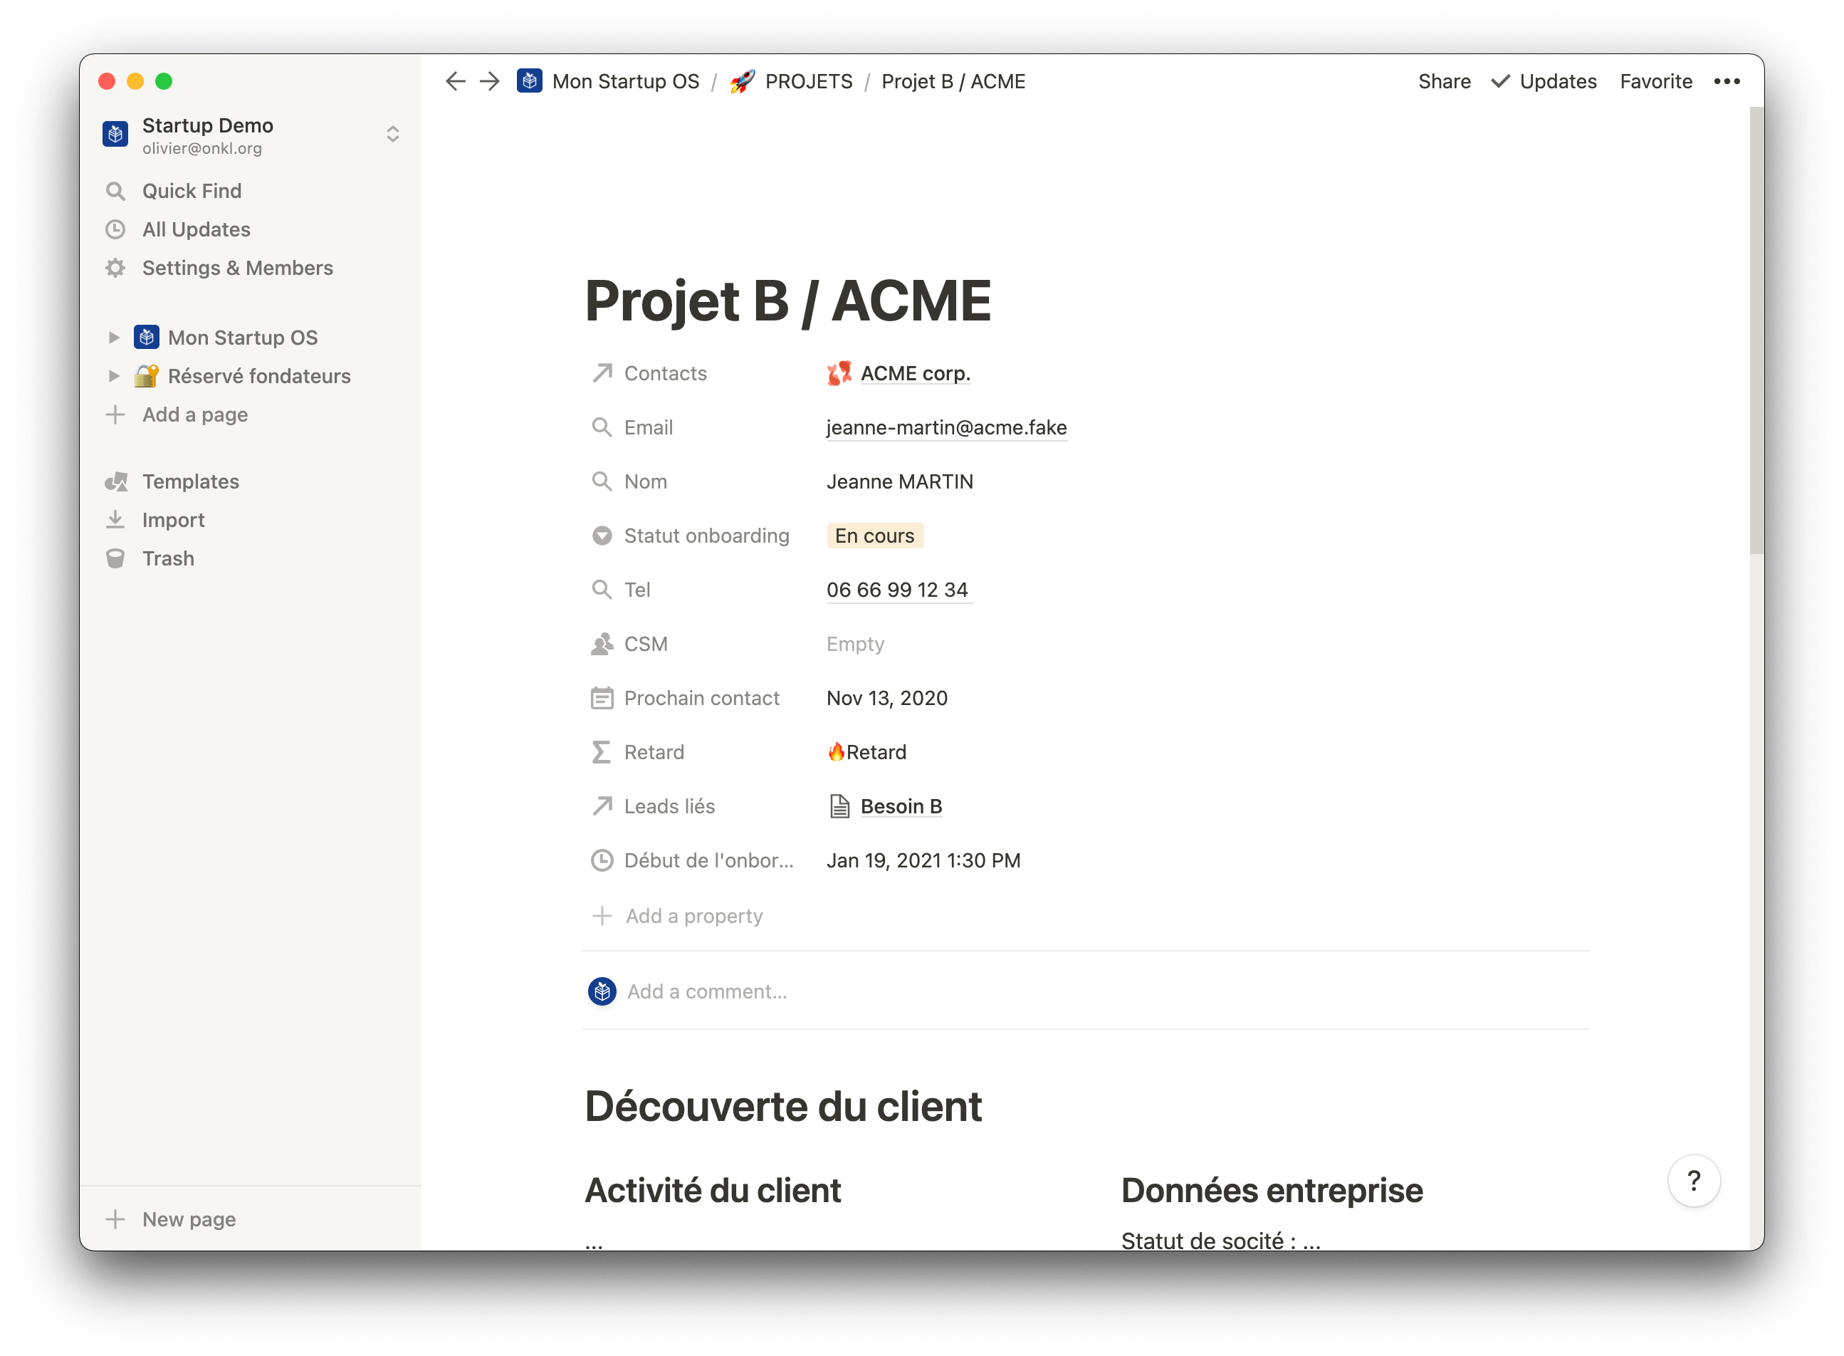Open the Trash bin in sidebar
1844x1356 pixels.
[x=116, y=558]
